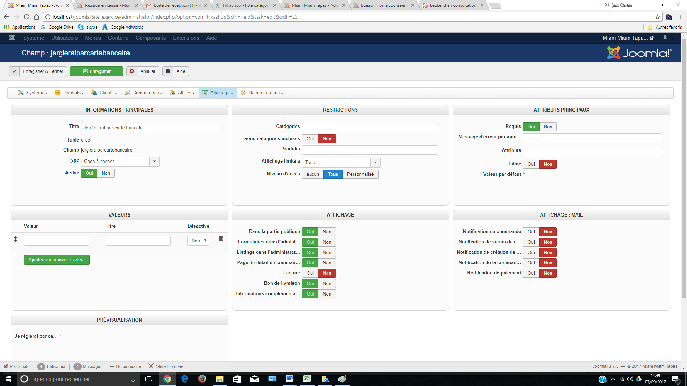Click the value row drag handle icon
The width and height of the screenshot is (687, 386).
click(15, 239)
